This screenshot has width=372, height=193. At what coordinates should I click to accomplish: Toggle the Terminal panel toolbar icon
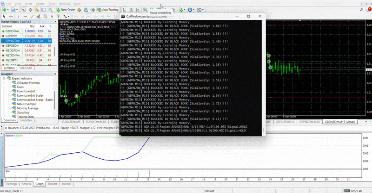point(44,10)
